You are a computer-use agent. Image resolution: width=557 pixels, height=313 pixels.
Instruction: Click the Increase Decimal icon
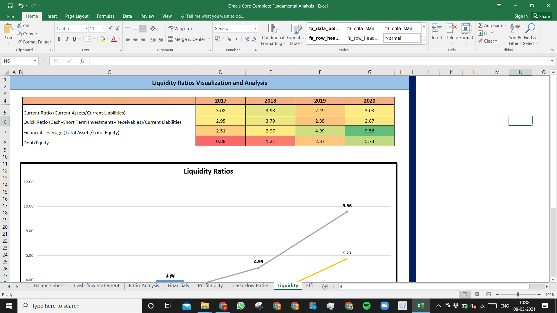pyautogui.click(x=246, y=39)
